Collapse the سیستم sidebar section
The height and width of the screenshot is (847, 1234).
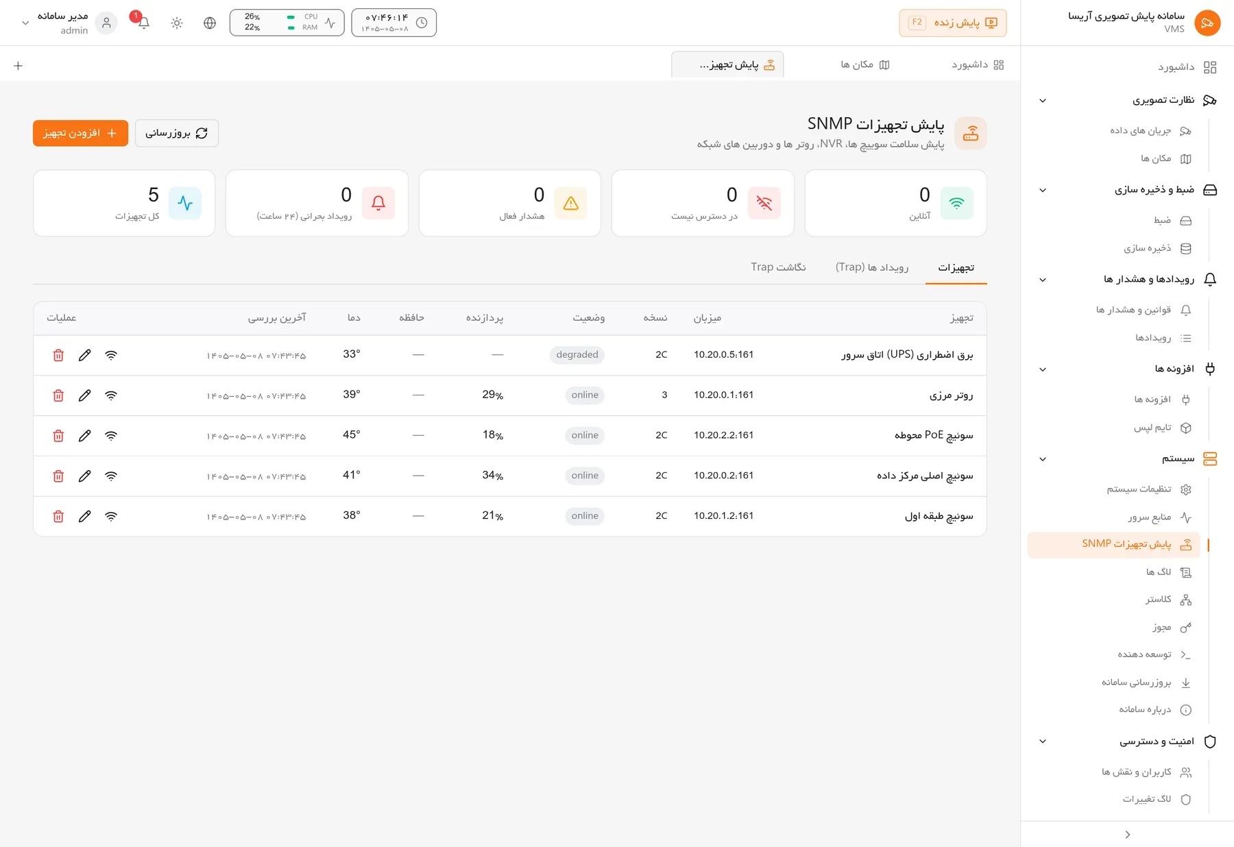(1043, 459)
